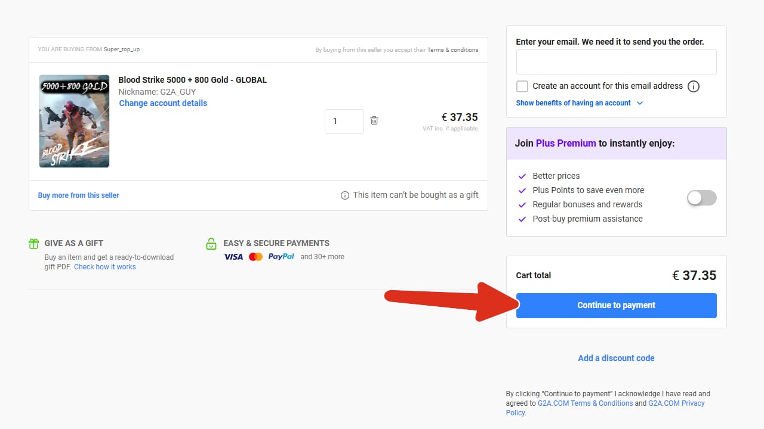
Task: Click the info icon near gift notice
Action: pyautogui.click(x=345, y=195)
